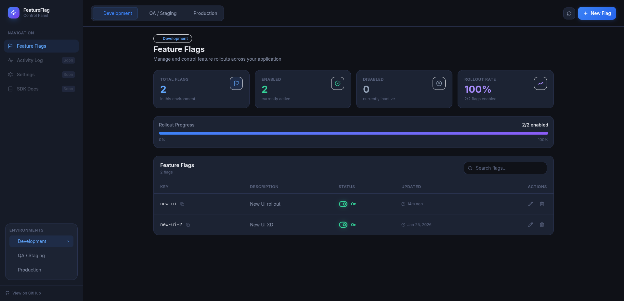Click the clock icon beside 14m ago
Screen dimensions: 624x301
tap(403, 204)
